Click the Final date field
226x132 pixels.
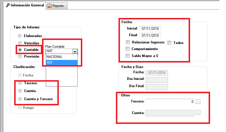150,36
